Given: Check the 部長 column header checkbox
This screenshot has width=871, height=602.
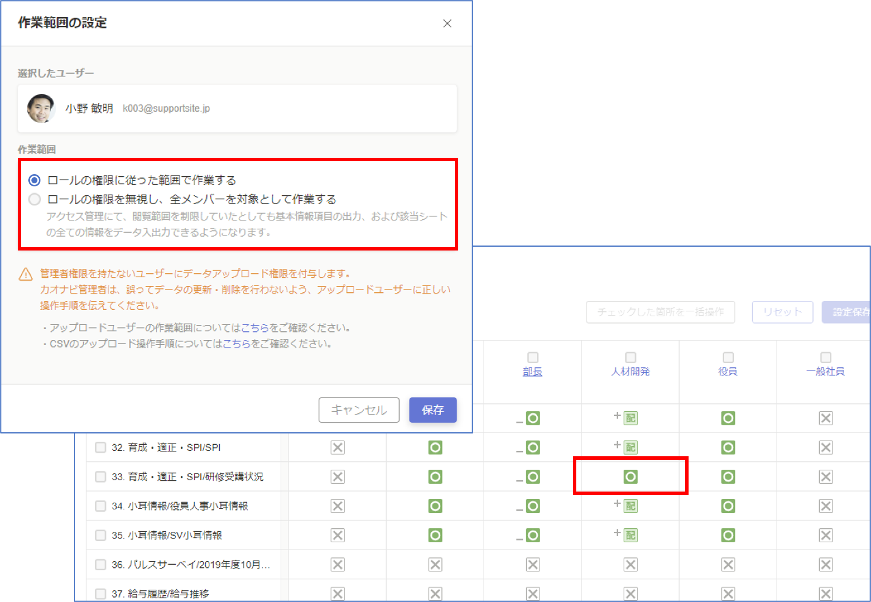Looking at the screenshot, I should click(x=533, y=357).
